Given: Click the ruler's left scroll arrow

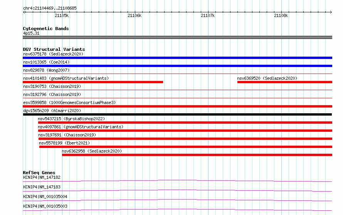Looking at the screenshot, I should point(24,12).
